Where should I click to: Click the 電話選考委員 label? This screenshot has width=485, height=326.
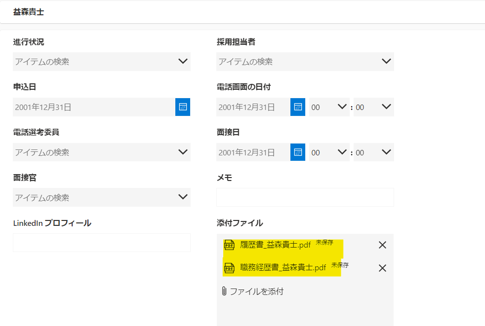point(36,132)
